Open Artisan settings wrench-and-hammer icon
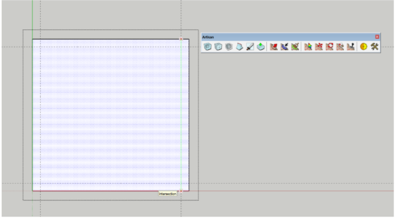 [x=374, y=47]
